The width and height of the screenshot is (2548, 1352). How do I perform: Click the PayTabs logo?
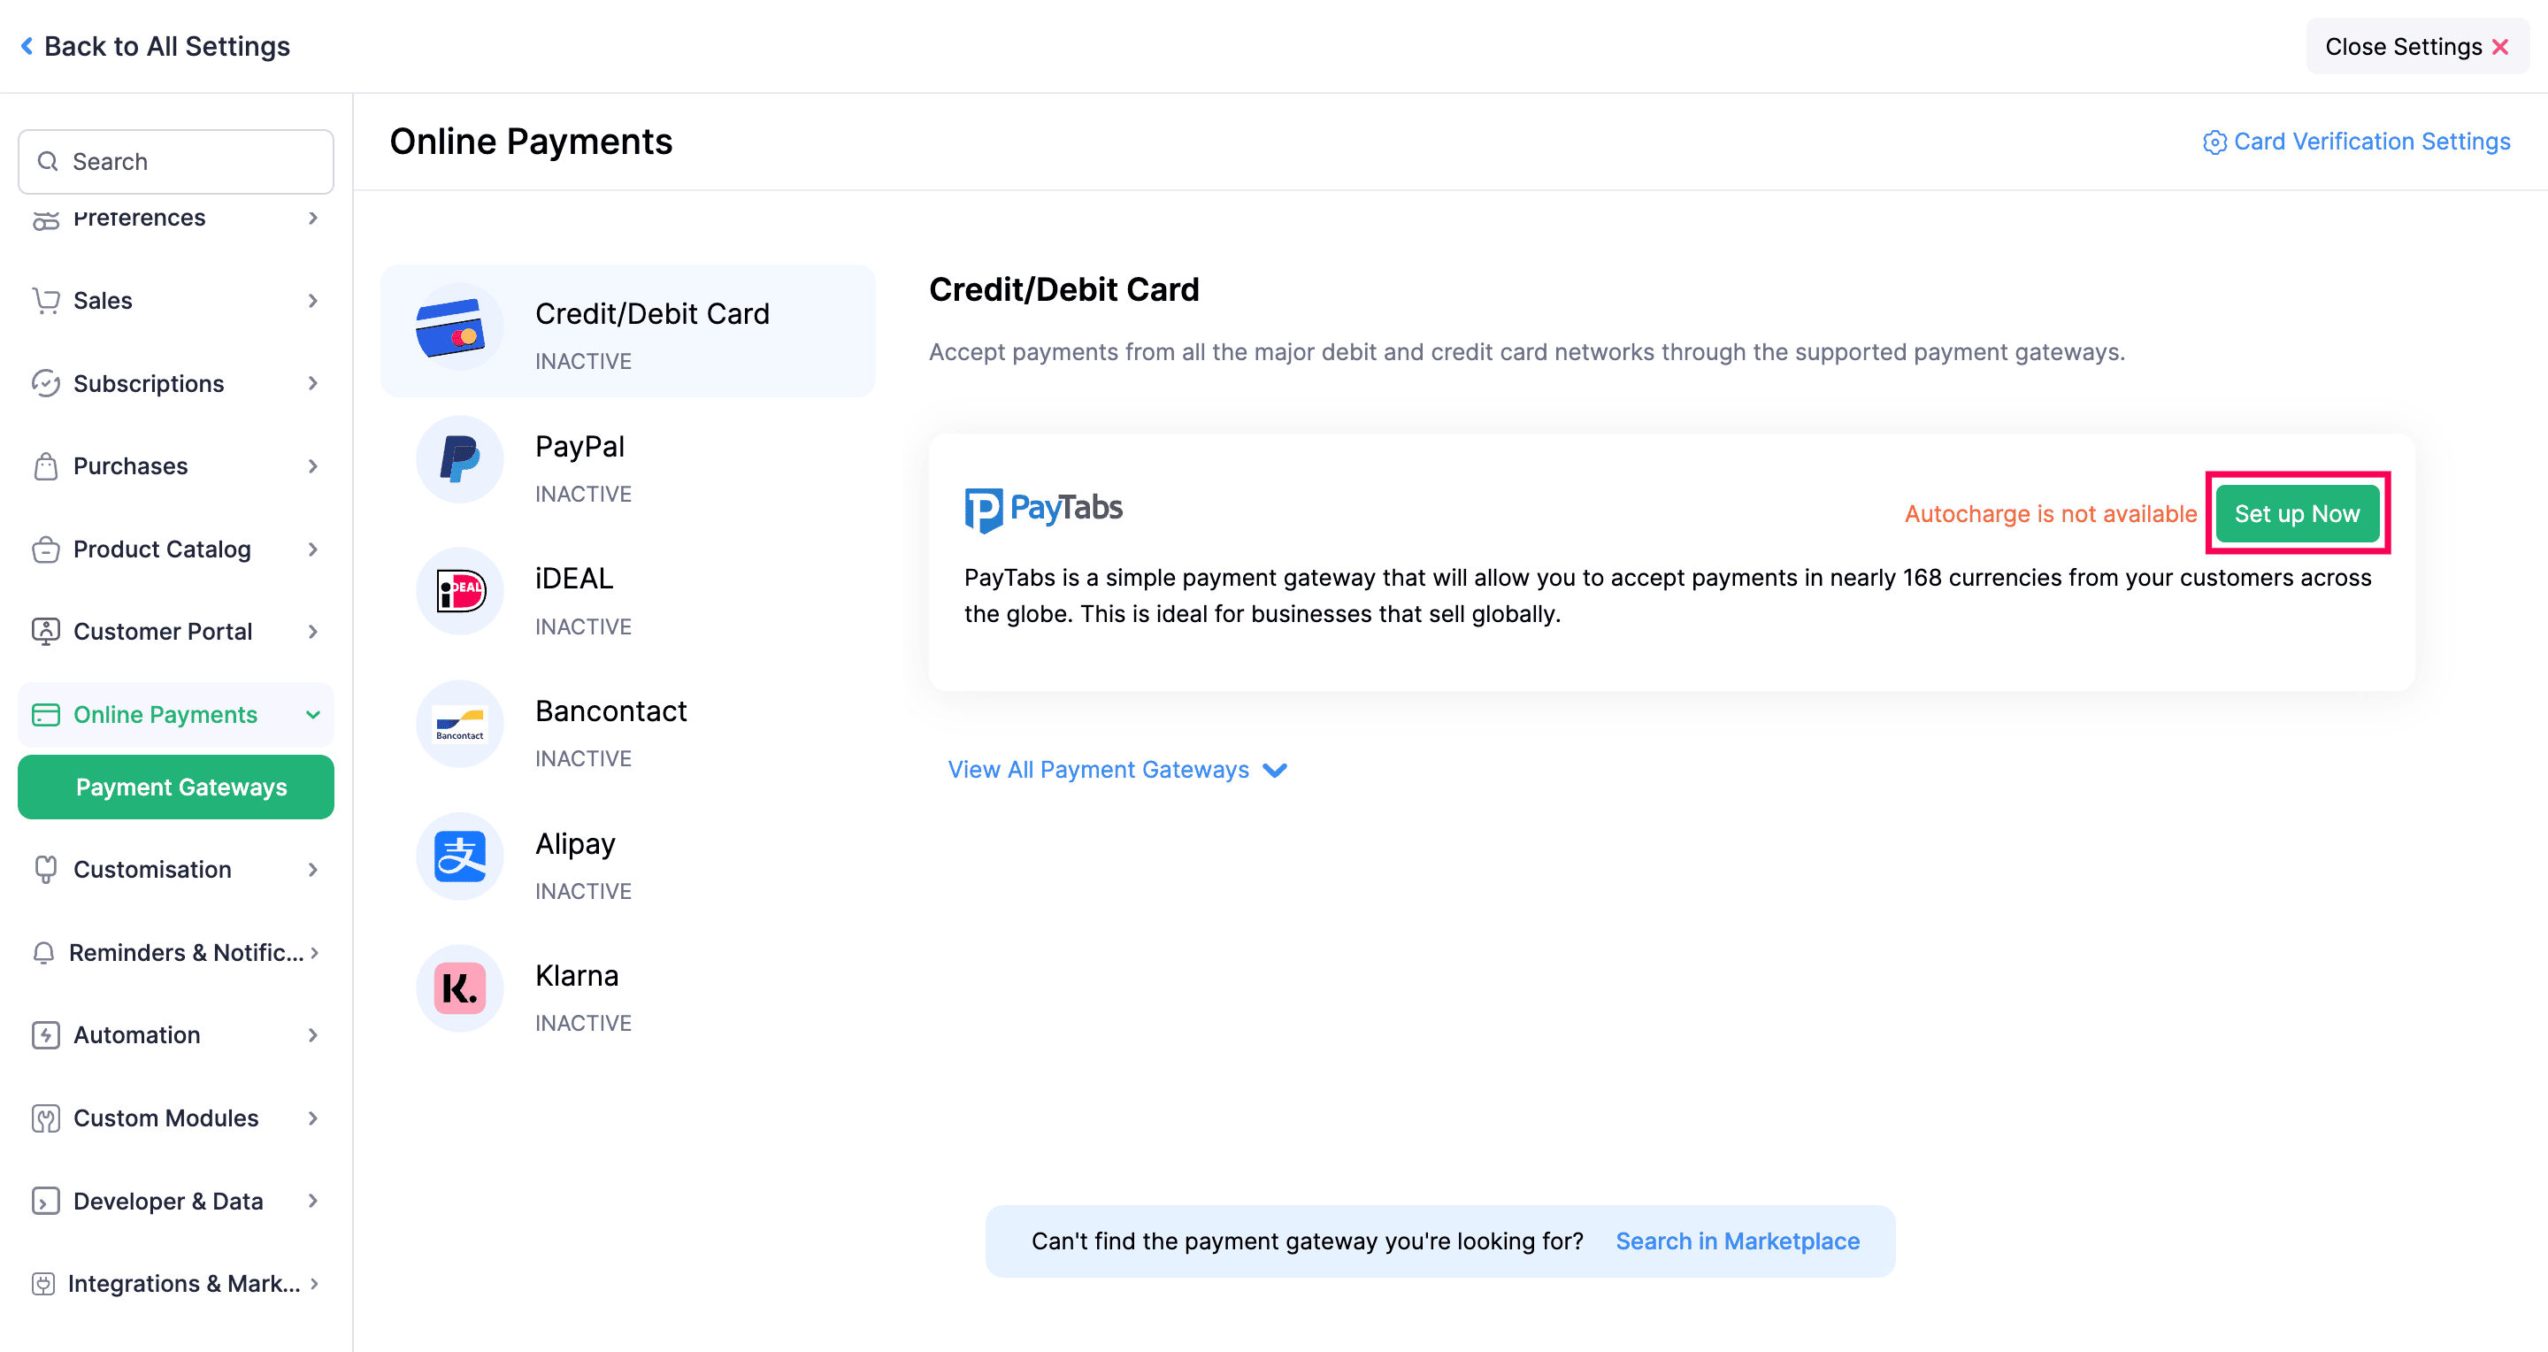point(1044,510)
